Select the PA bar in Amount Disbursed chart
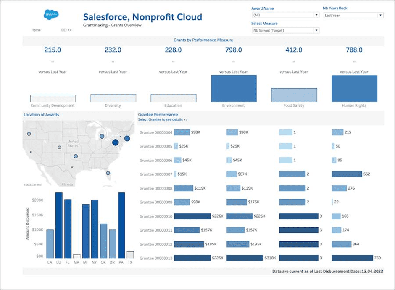This screenshot has width=395, height=290. point(121,226)
